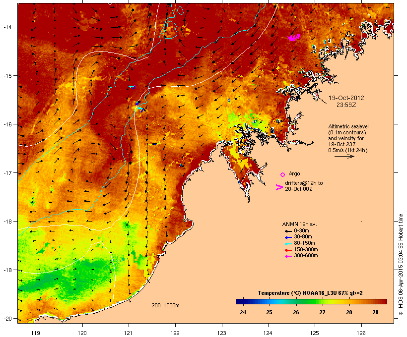Click the dark blue end of temperature colorbar
407x337 pixels.
(240, 301)
